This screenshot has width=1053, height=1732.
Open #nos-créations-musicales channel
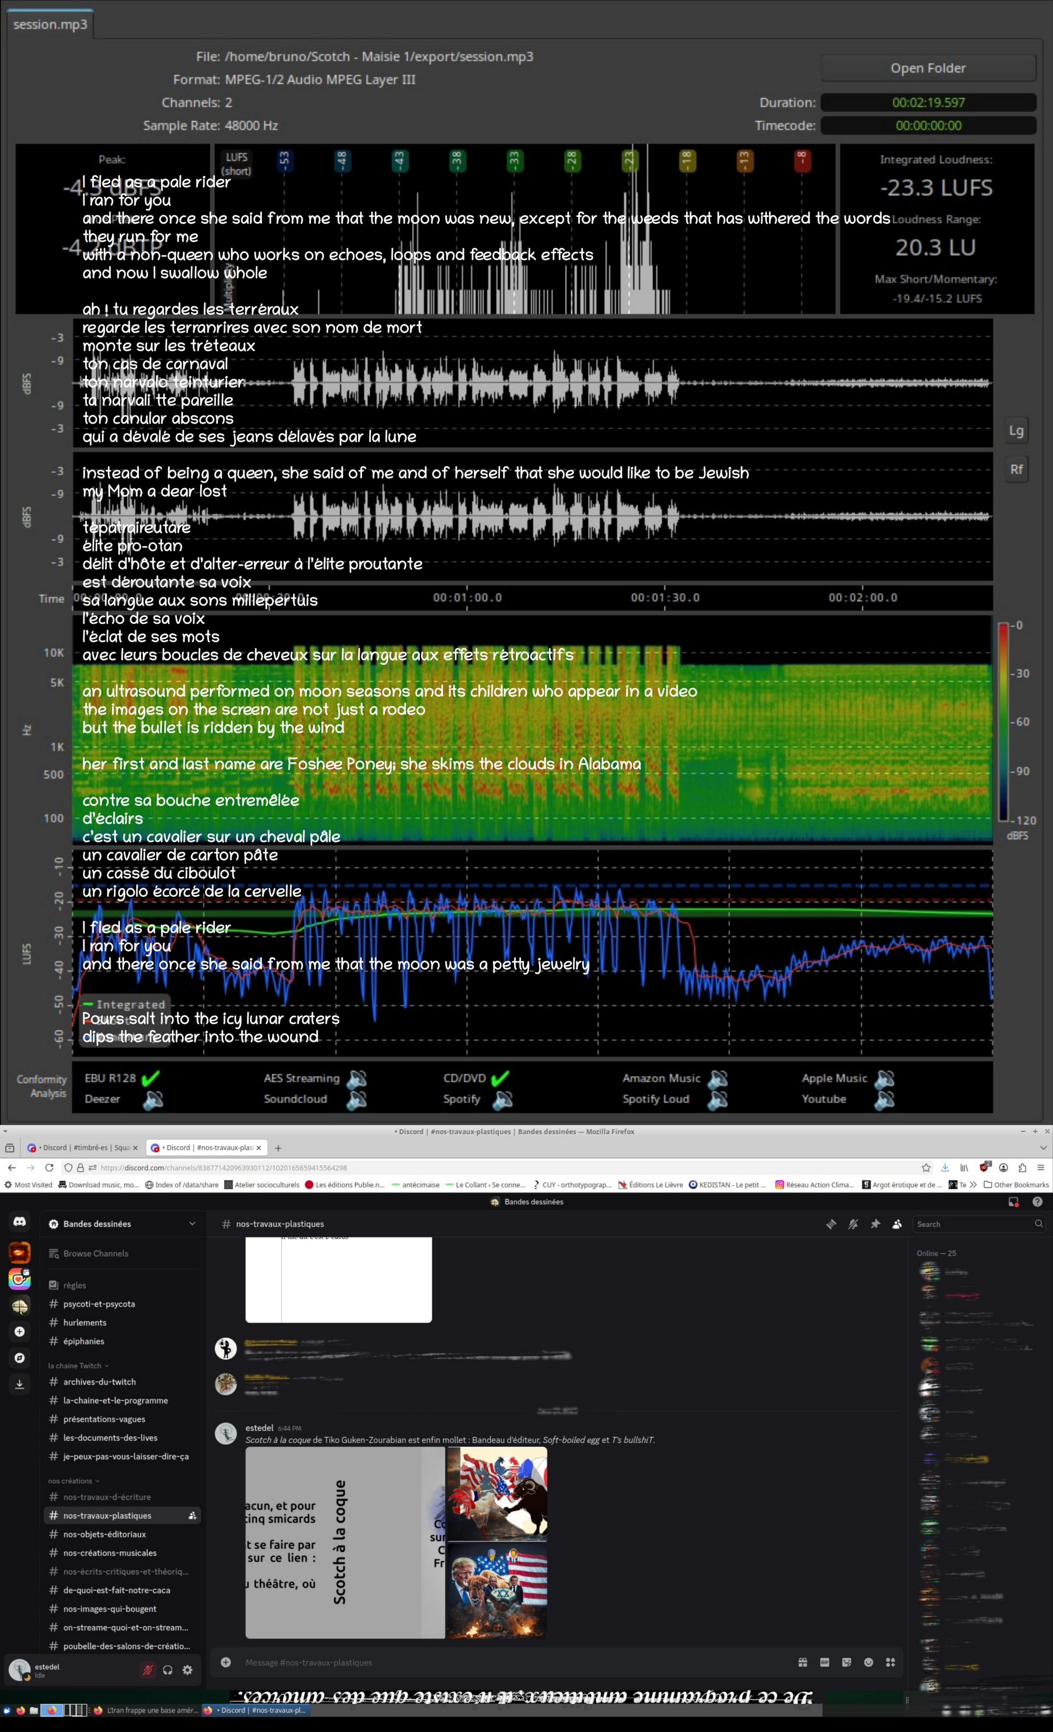(x=110, y=1553)
